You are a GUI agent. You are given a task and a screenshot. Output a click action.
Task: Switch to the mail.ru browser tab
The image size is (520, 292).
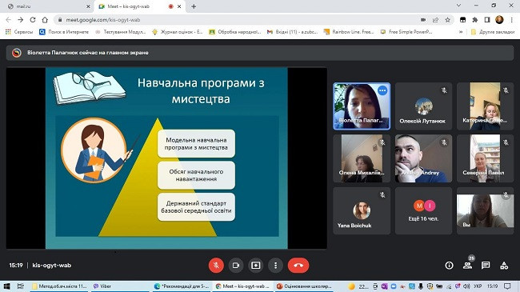(46, 6)
